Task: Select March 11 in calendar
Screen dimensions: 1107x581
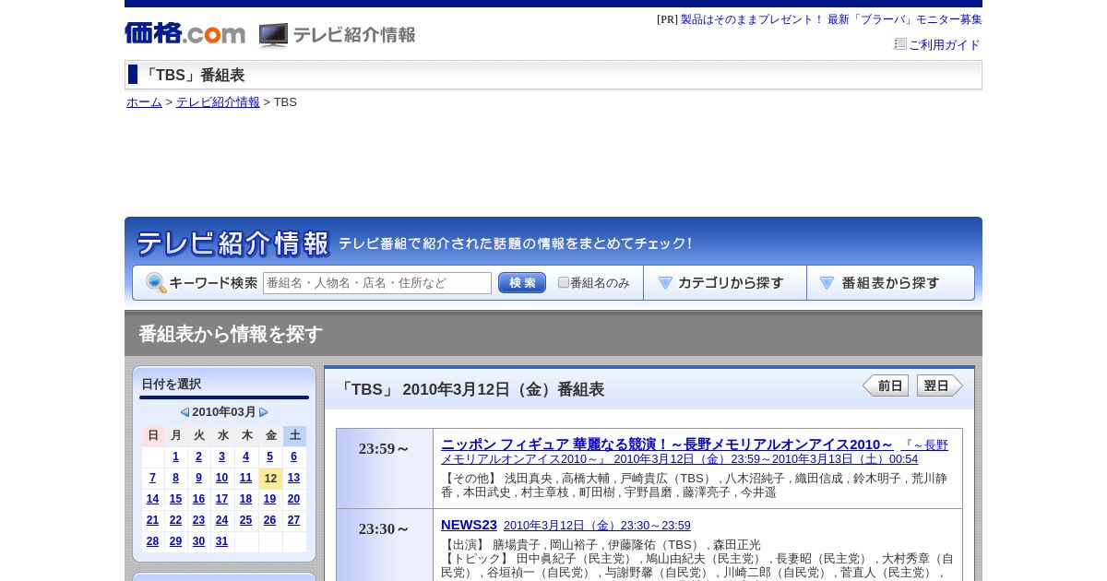Action: pyautogui.click(x=245, y=478)
